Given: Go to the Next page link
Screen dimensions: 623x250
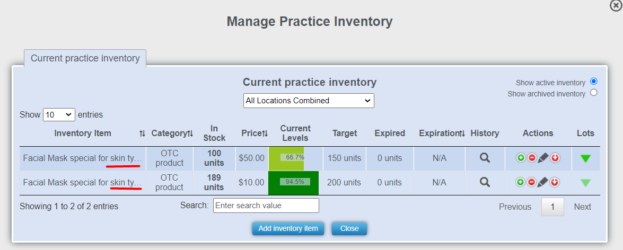Looking at the screenshot, I should [x=582, y=207].
